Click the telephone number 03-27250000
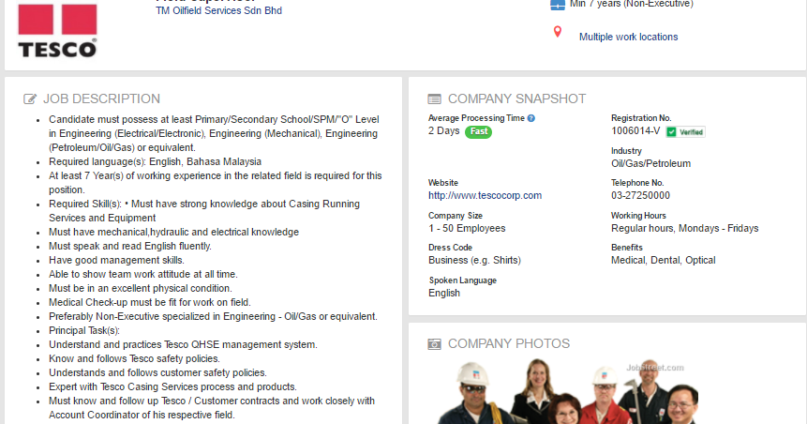This screenshot has width=807, height=424. 640,195
